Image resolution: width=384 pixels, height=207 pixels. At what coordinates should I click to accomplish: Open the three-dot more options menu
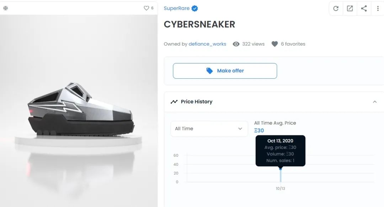pyautogui.click(x=378, y=9)
